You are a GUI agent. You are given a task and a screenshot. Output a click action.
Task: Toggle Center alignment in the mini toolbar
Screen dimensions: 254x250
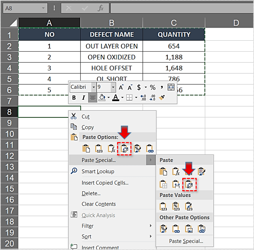pos(92,98)
